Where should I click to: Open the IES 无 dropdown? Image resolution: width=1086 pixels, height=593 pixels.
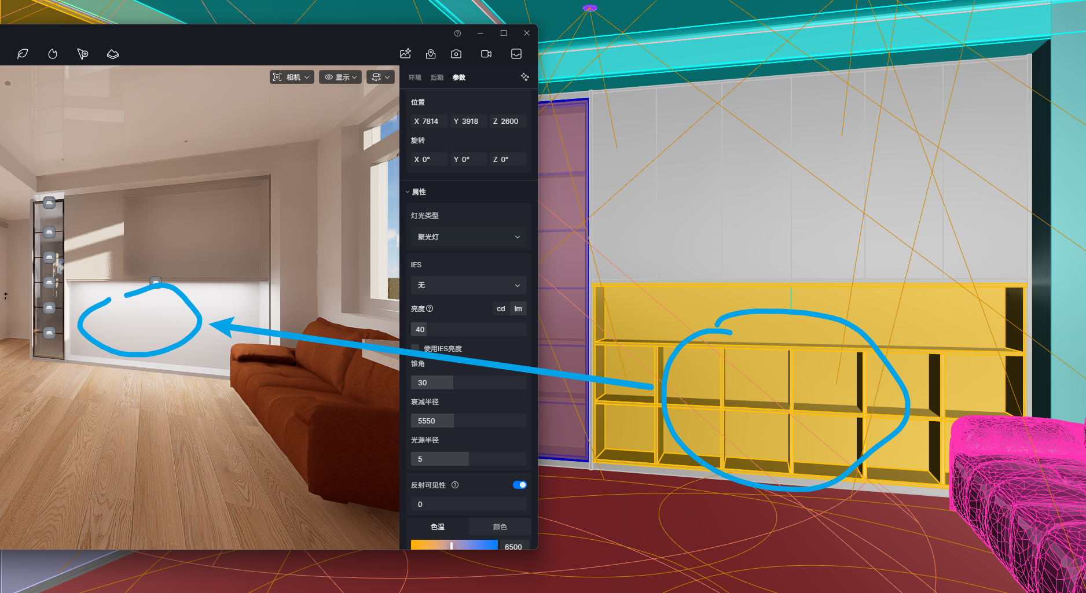[468, 285]
